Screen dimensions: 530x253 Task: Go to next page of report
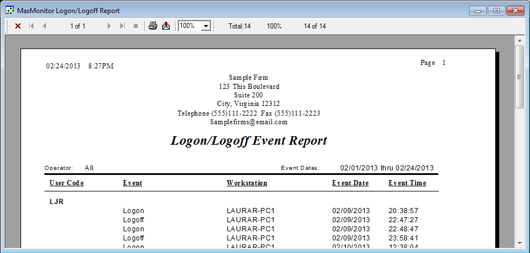click(x=109, y=26)
